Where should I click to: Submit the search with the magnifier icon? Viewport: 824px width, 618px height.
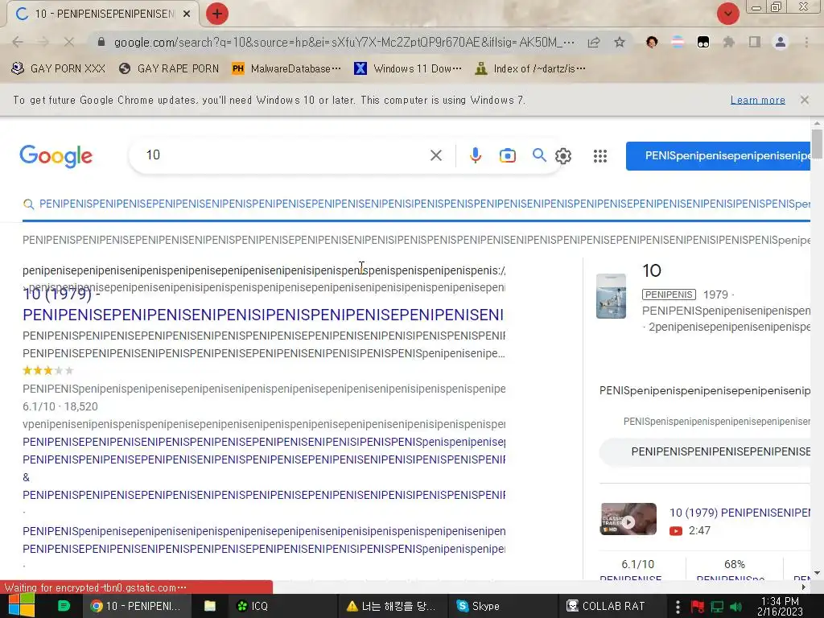coord(538,155)
